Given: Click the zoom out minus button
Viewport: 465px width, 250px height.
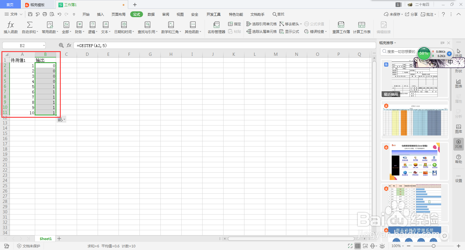Looking at the screenshot, I should pyautogui.click(x=409, y=246).
